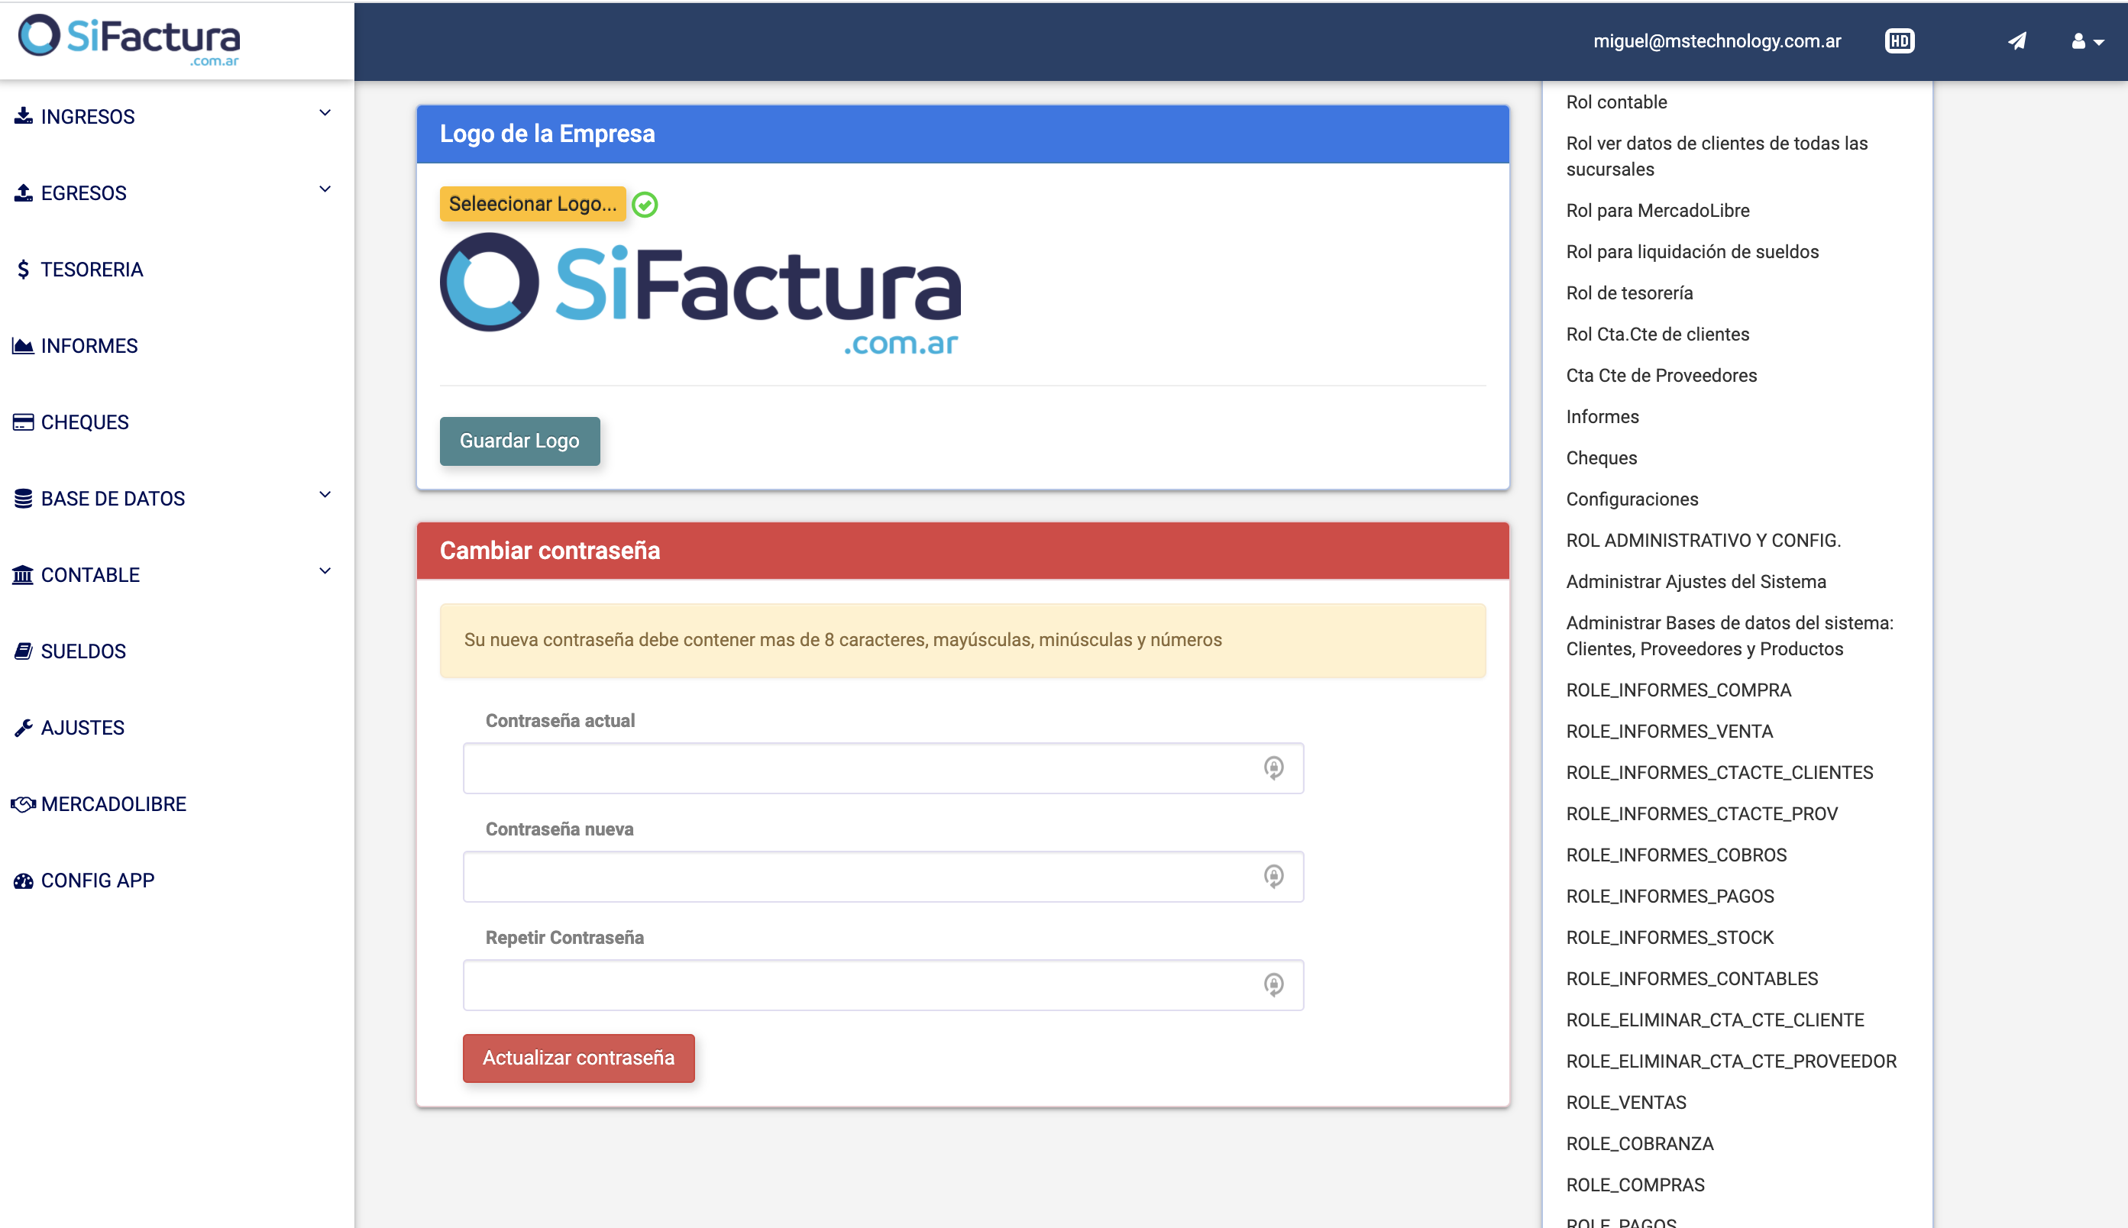Screen dimensions: 2128x1228
Task: Expand the INGRESOS menu chevron
Action: pyautogui.click(x=325, y=113)
